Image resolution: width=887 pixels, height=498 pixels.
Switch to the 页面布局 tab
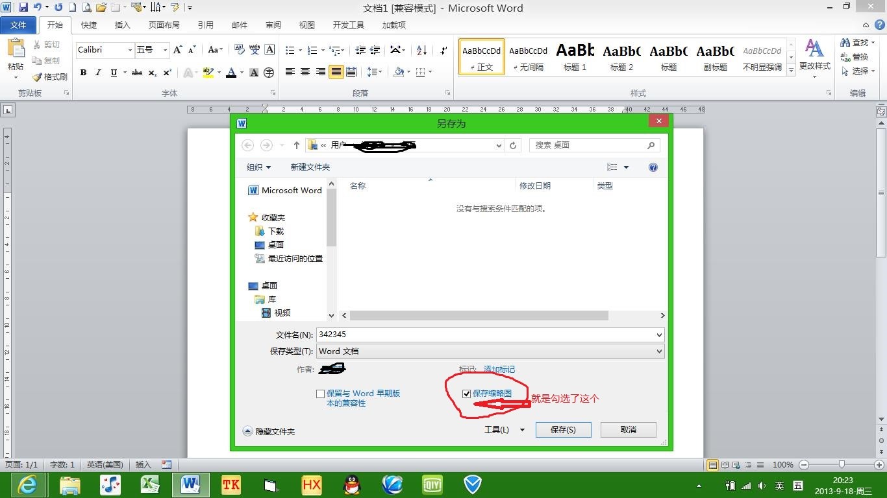coord(164,25)
